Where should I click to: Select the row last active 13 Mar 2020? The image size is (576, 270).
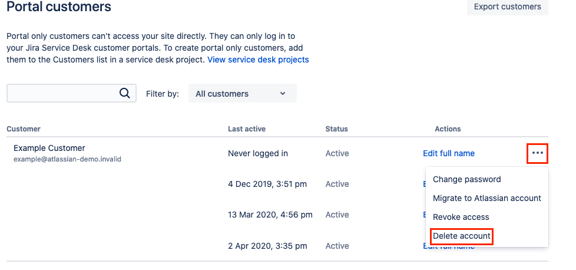click(270, 215)
